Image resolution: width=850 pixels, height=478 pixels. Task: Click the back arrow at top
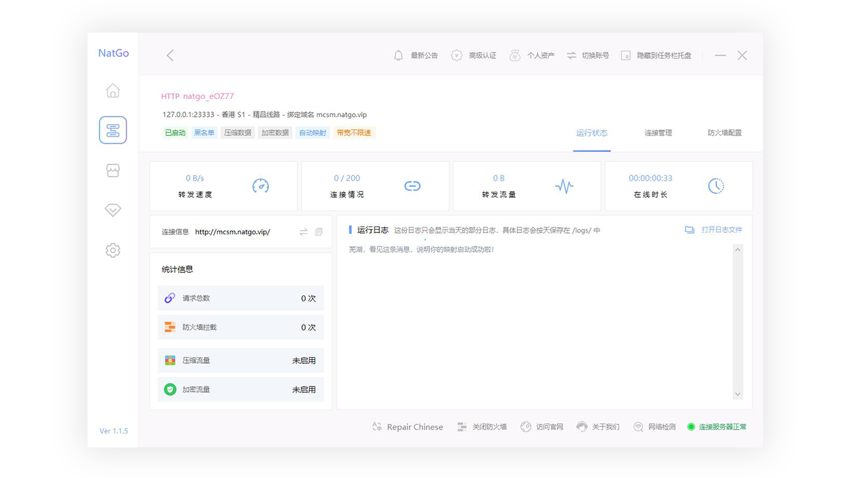(170, 56)
